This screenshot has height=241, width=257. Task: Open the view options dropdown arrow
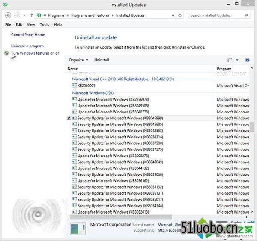[237, 60]
